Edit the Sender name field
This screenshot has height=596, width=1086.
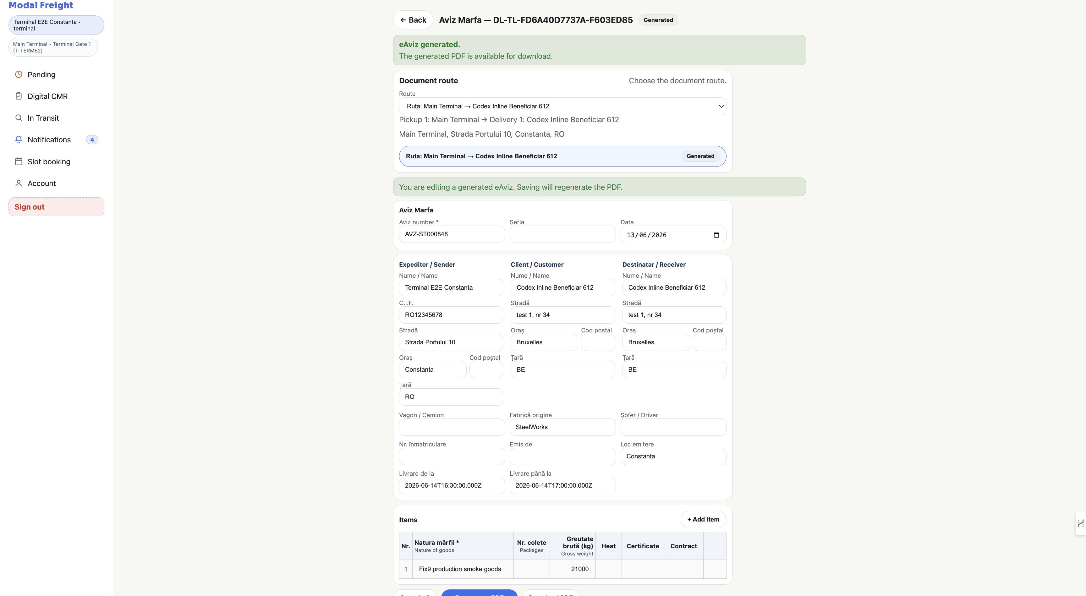click(451, 287)
